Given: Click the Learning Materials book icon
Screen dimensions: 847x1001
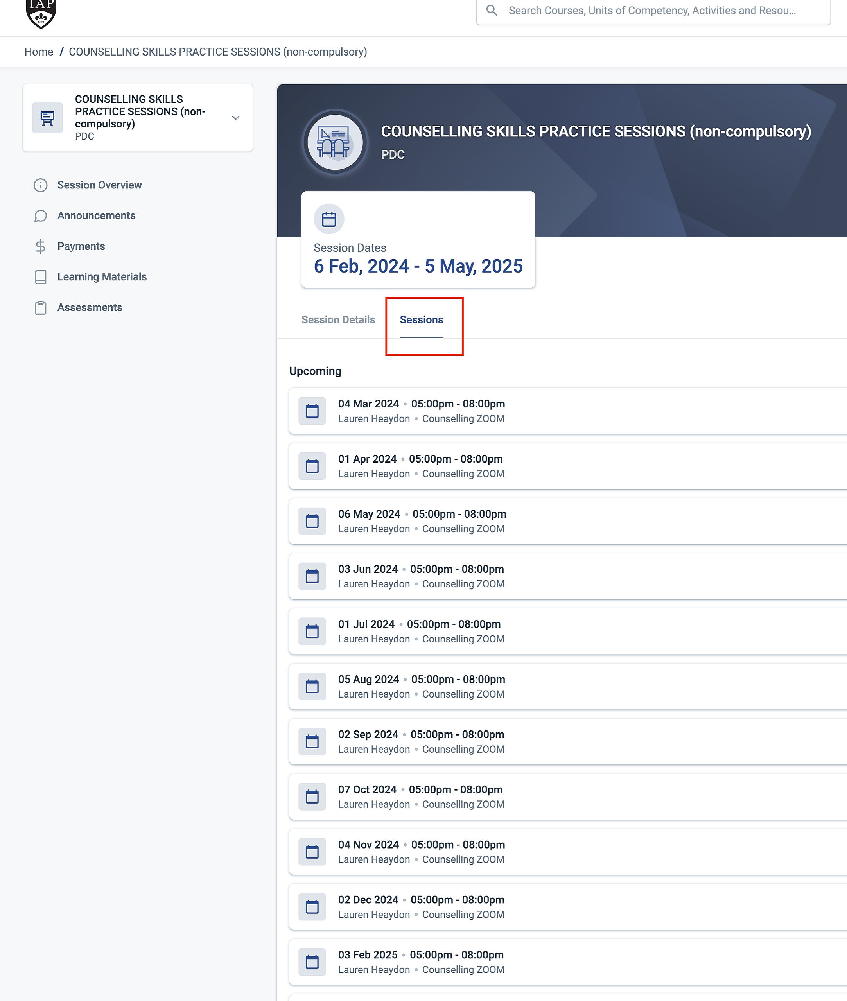Looking at the screenshot, I should click(x=41, y=277).
